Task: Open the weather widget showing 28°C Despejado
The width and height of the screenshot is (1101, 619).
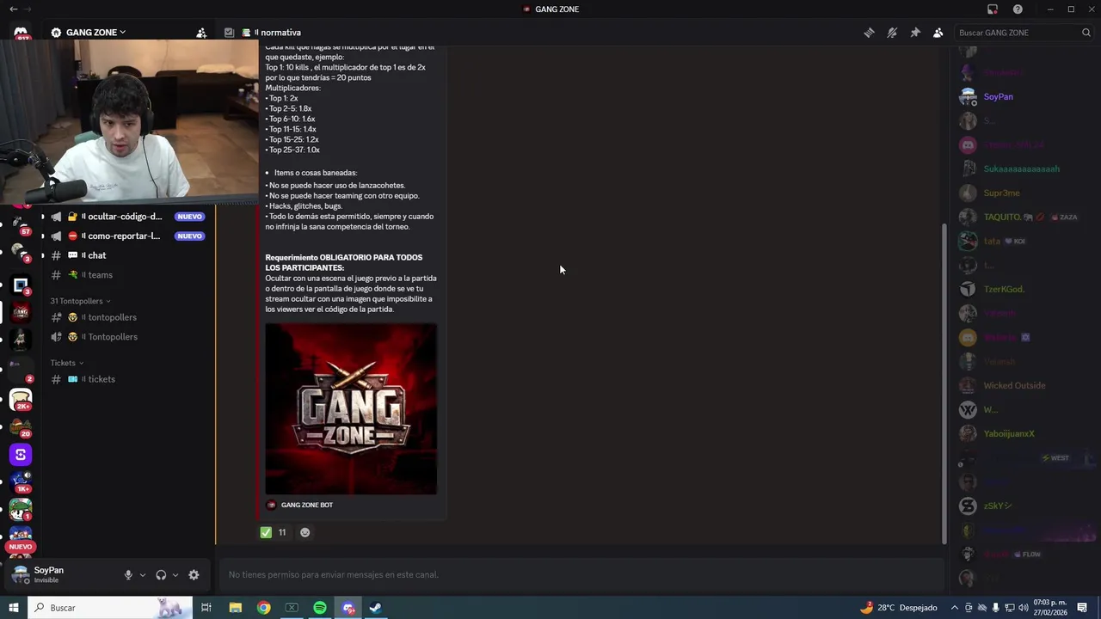Action: (898, 608)
